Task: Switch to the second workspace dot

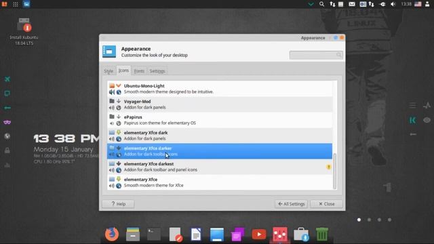Action: pyautogui.click(x=369, y=220)
